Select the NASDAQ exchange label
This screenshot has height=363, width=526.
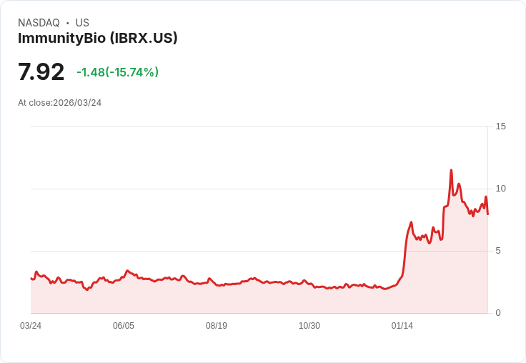click(39, 23)
